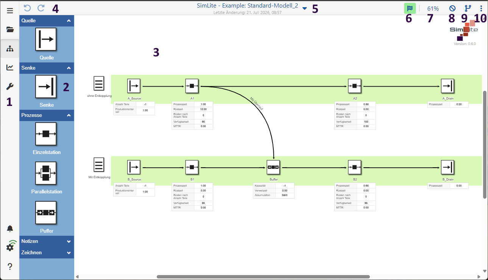Select the B2 station node

355,167
